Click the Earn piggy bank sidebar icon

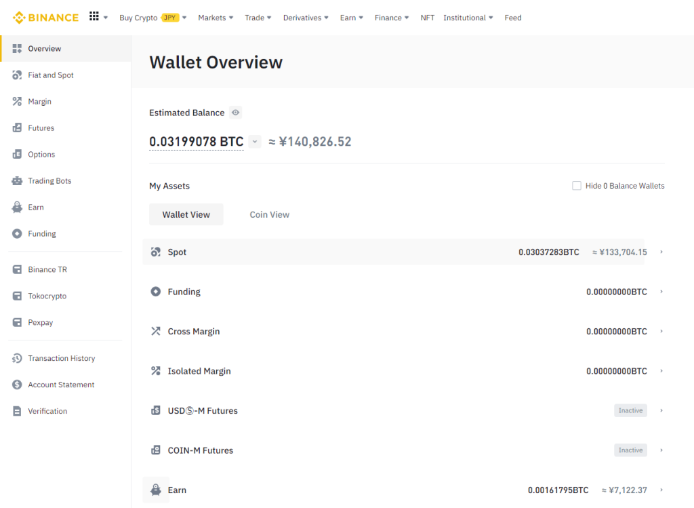[x=18, y=208]
